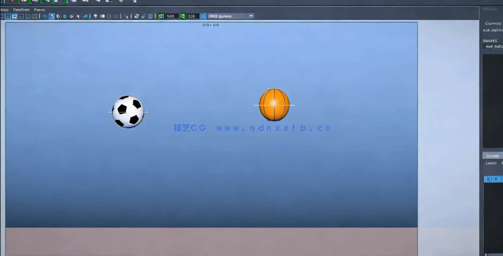Switch to the Display layer tab
The width and height of the screenshot is (503, 256).
492,156
